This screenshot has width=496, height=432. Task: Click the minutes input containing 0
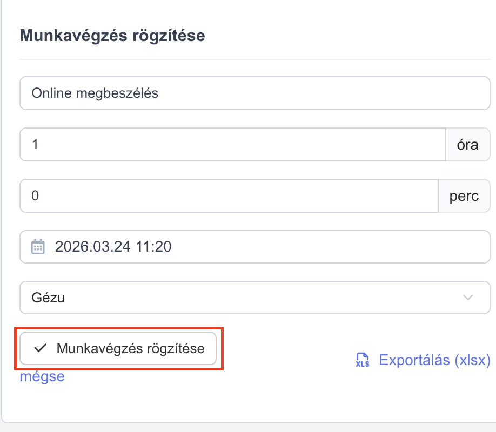click(x=229, y=196)
